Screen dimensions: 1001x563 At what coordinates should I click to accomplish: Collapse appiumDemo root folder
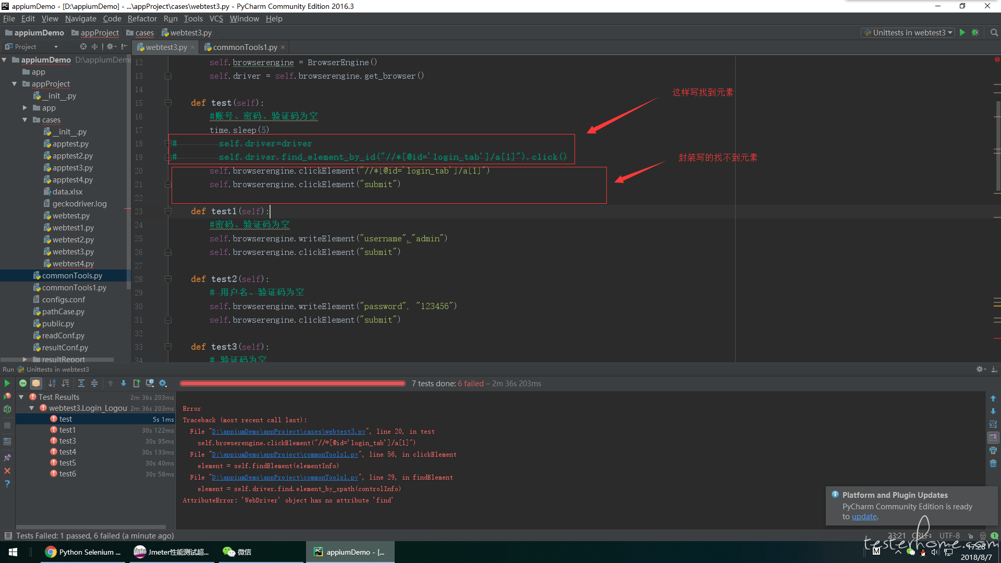5,60
